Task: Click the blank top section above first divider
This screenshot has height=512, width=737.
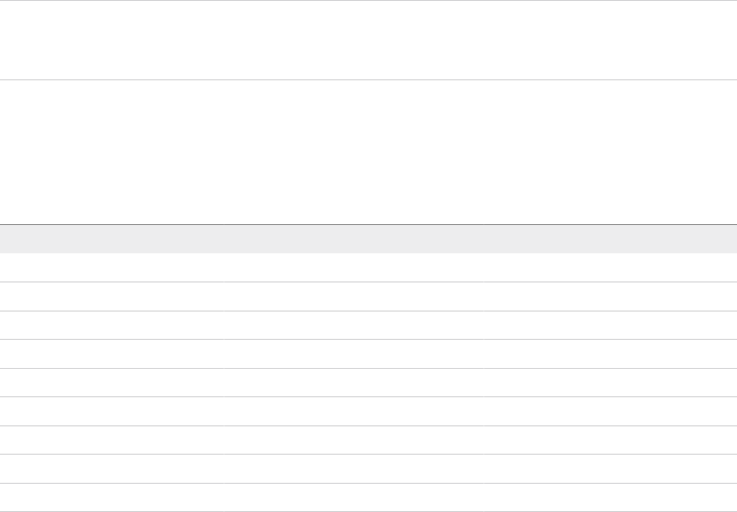Action: (x=368, y=39)
